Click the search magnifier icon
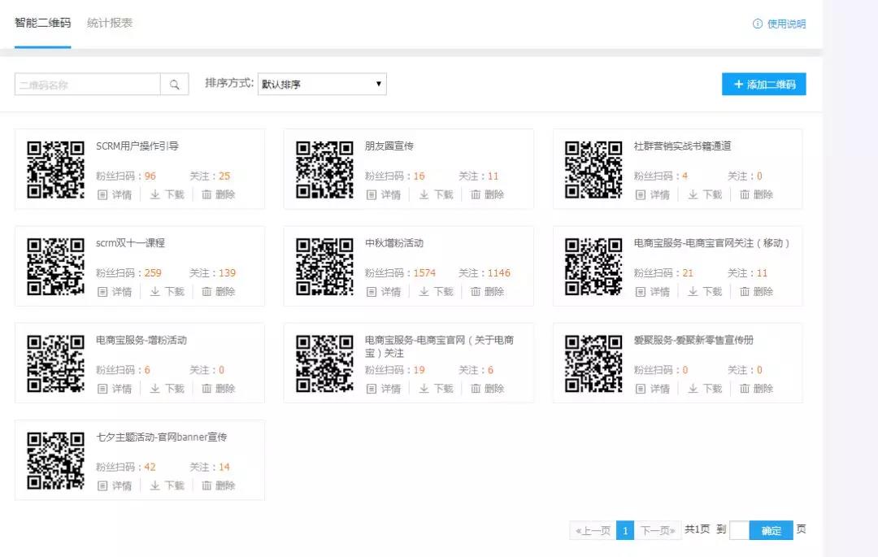Screen dimensions: 878x557 coord(174,85)
